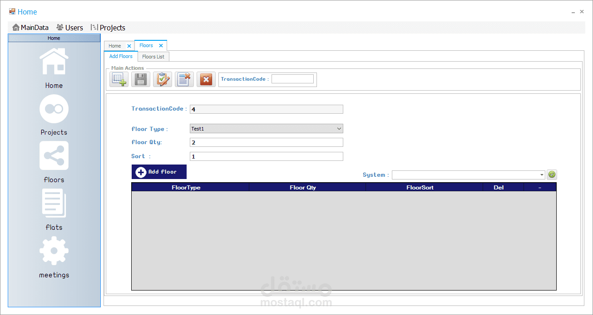Minimize the Home window

point(573,12)
